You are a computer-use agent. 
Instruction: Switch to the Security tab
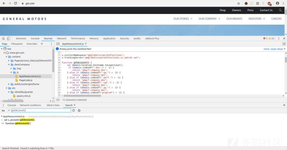click(125, 39)
